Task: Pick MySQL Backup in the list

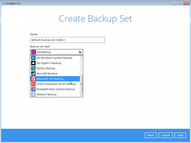Action: click(x=55, y=68)
